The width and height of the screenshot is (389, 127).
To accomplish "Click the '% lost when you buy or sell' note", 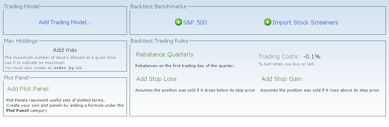I will click(x=286, y=64).
